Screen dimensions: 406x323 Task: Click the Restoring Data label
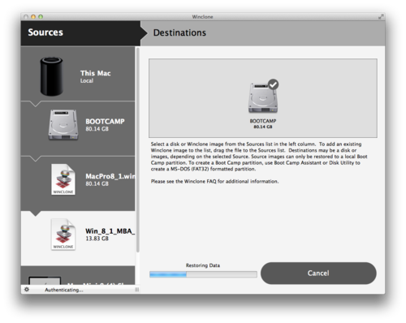click(203, 265)
